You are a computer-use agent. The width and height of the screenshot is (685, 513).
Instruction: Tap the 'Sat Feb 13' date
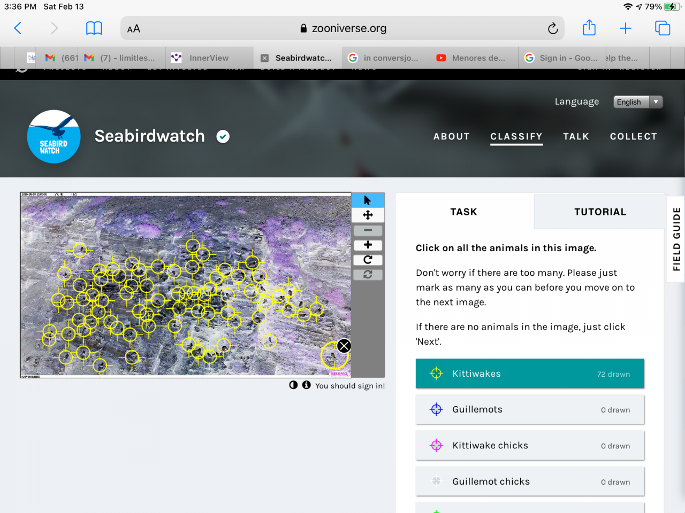tap(64, 6)
